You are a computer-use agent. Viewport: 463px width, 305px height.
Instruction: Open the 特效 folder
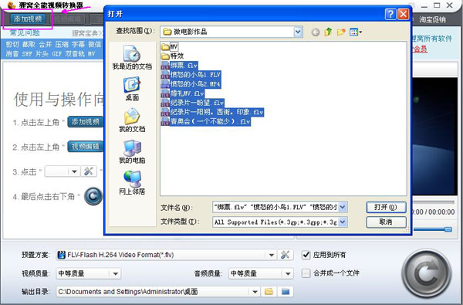[x=172, y=56]
